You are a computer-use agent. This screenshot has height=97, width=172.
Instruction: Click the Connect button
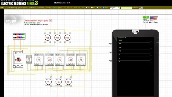pos(135,8)
